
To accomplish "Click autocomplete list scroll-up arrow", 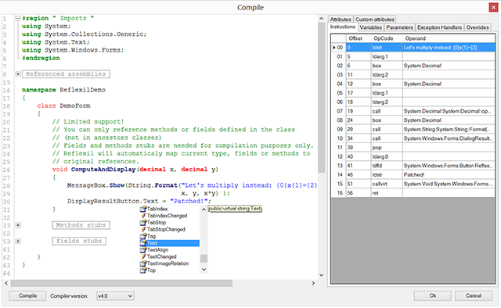I will (x=204, y=210).
